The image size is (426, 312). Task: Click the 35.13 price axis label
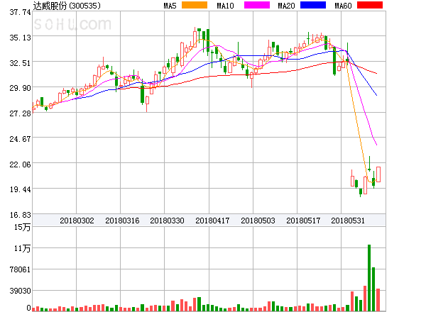click(x=20, y=38)
